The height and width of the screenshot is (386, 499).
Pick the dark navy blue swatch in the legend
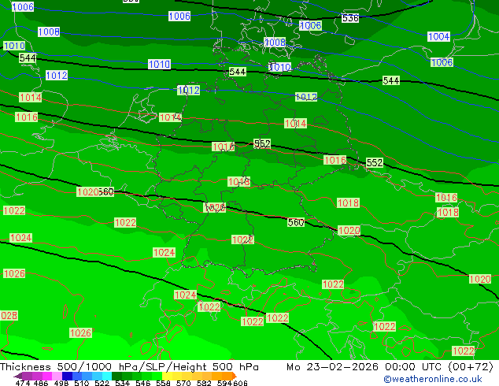click(67, 376)
